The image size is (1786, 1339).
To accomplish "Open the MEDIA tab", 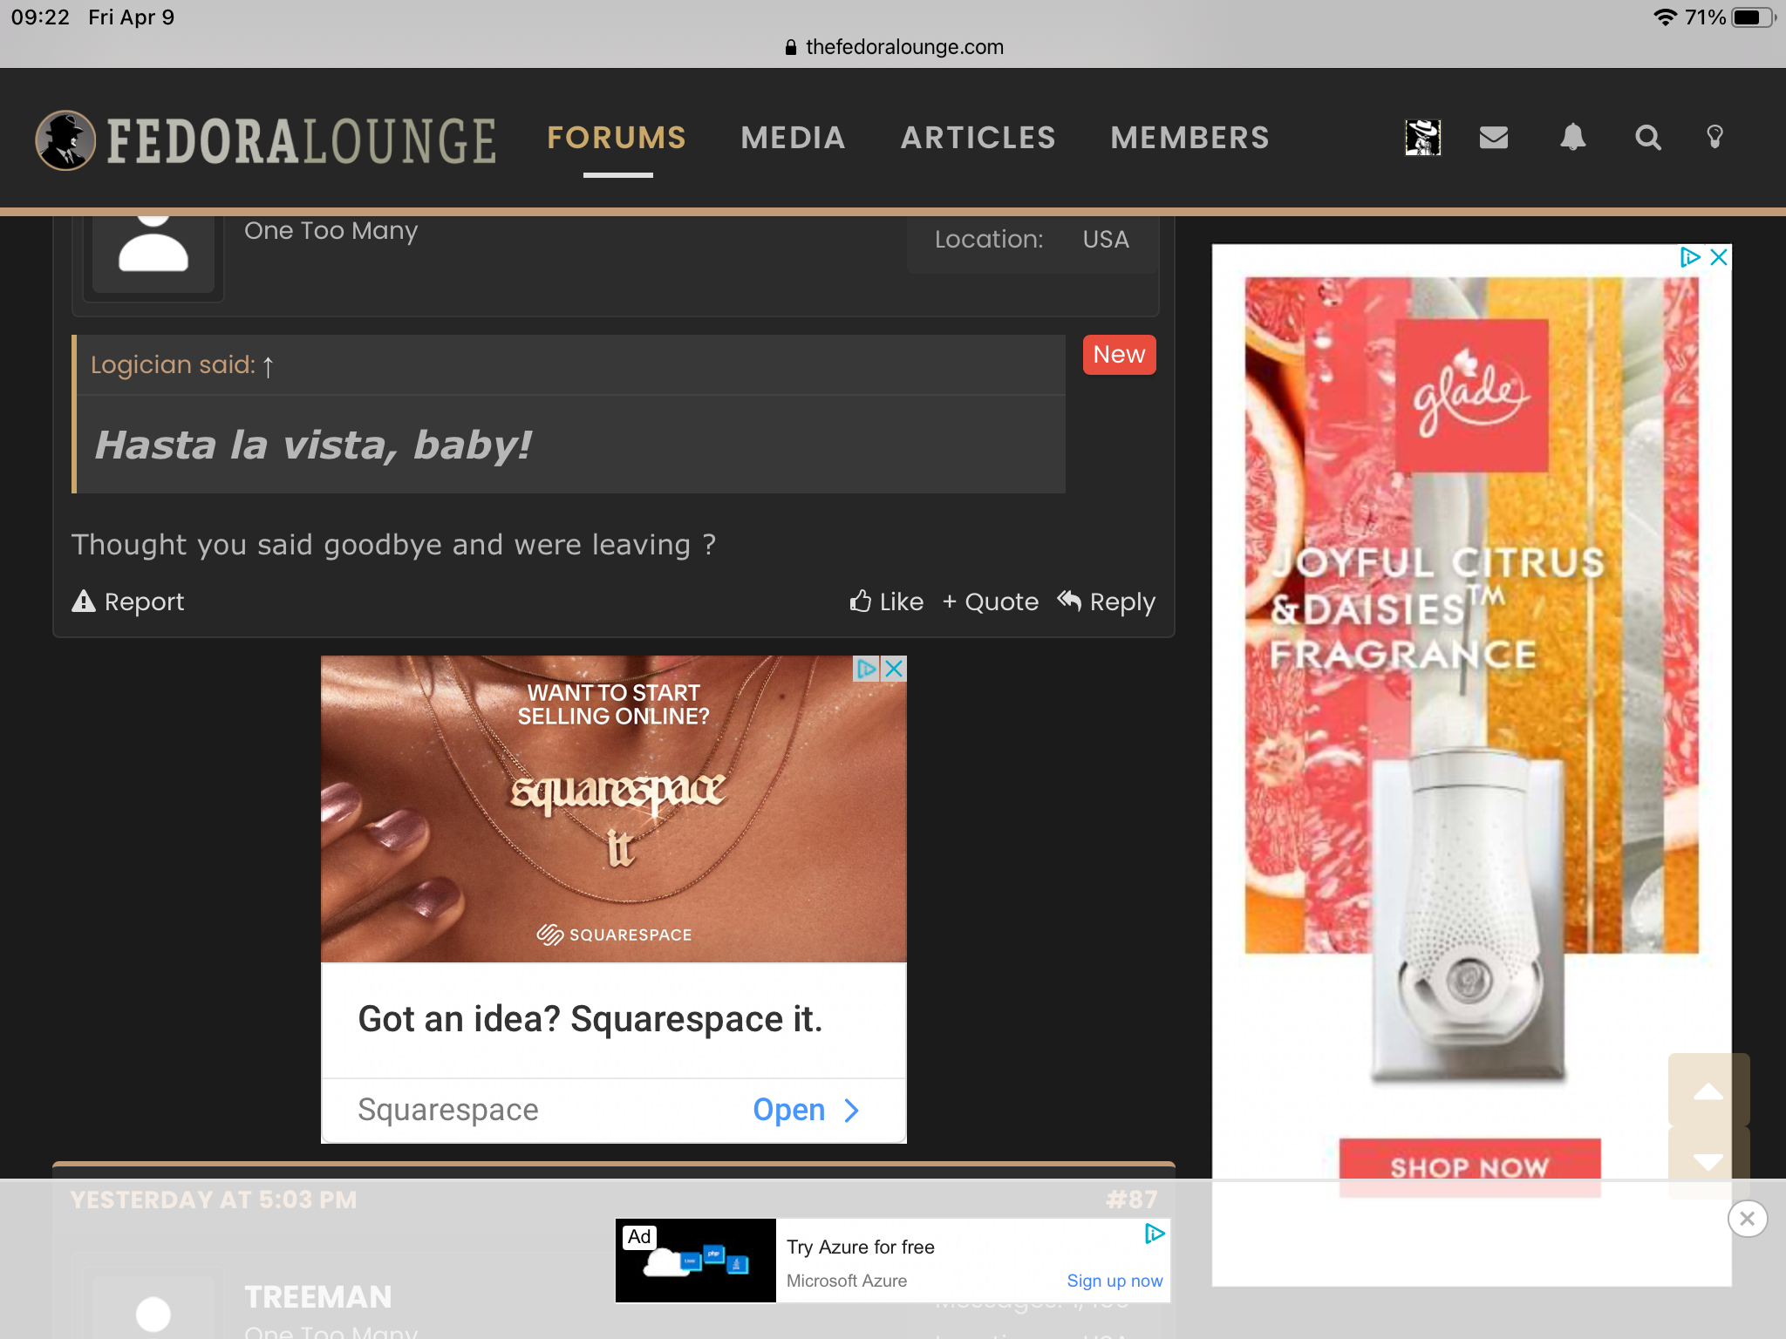I will tap(793, 138).
